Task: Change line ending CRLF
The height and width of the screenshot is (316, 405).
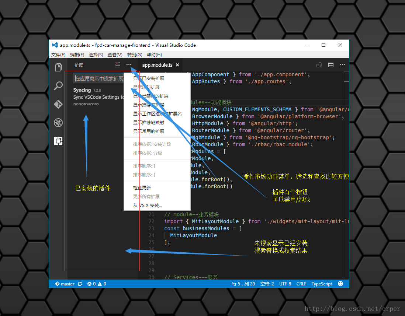Action: click(301, 284)
